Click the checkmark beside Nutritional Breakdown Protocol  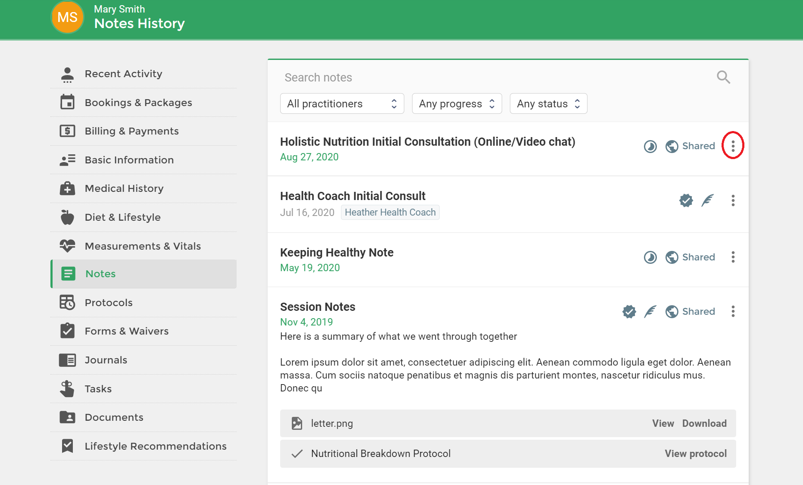coord(297,454)
